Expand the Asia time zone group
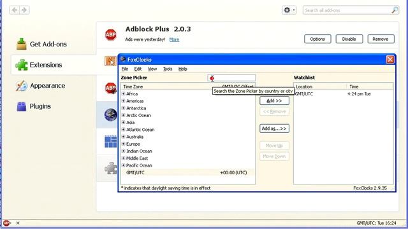The image size is (408, 229). click(124, 122)
